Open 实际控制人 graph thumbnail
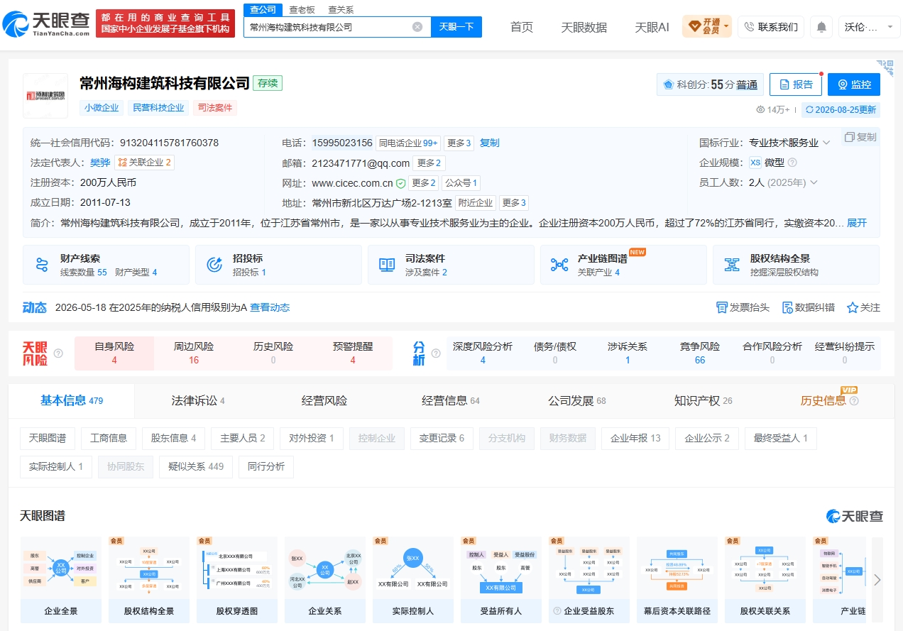This screenshot has width=903, height=631. pyautogui.click(x=413, y=579)
